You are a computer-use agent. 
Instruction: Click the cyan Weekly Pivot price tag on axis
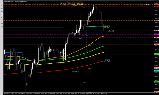click(156, 71)
